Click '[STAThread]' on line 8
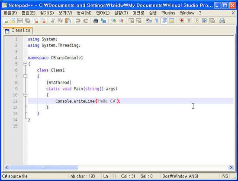Screen dimensions: 238x181 tap(59, 83)
